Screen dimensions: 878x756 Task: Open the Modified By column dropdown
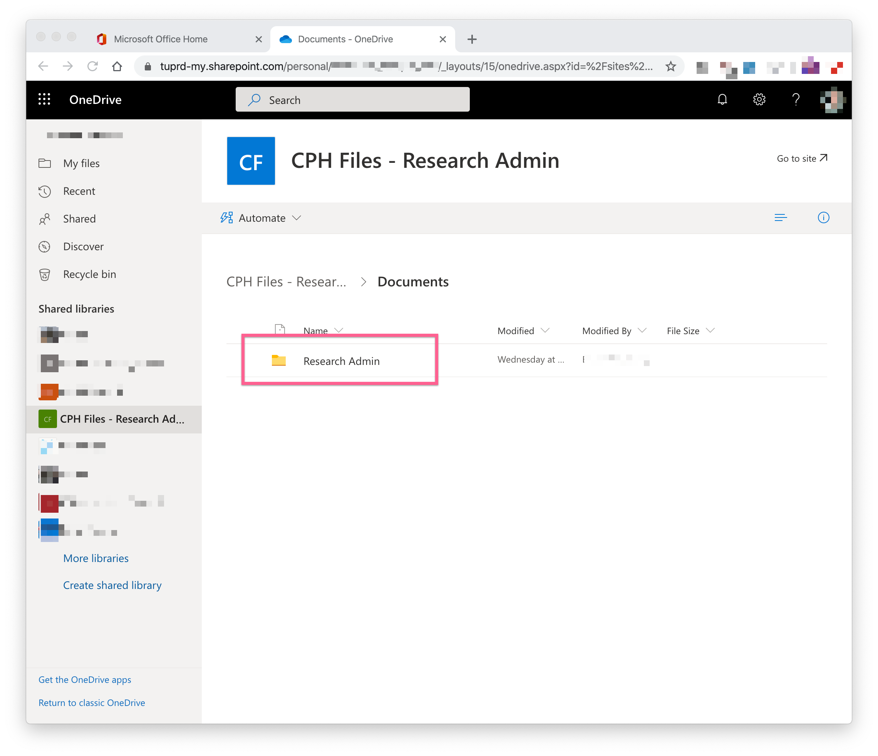642,330
